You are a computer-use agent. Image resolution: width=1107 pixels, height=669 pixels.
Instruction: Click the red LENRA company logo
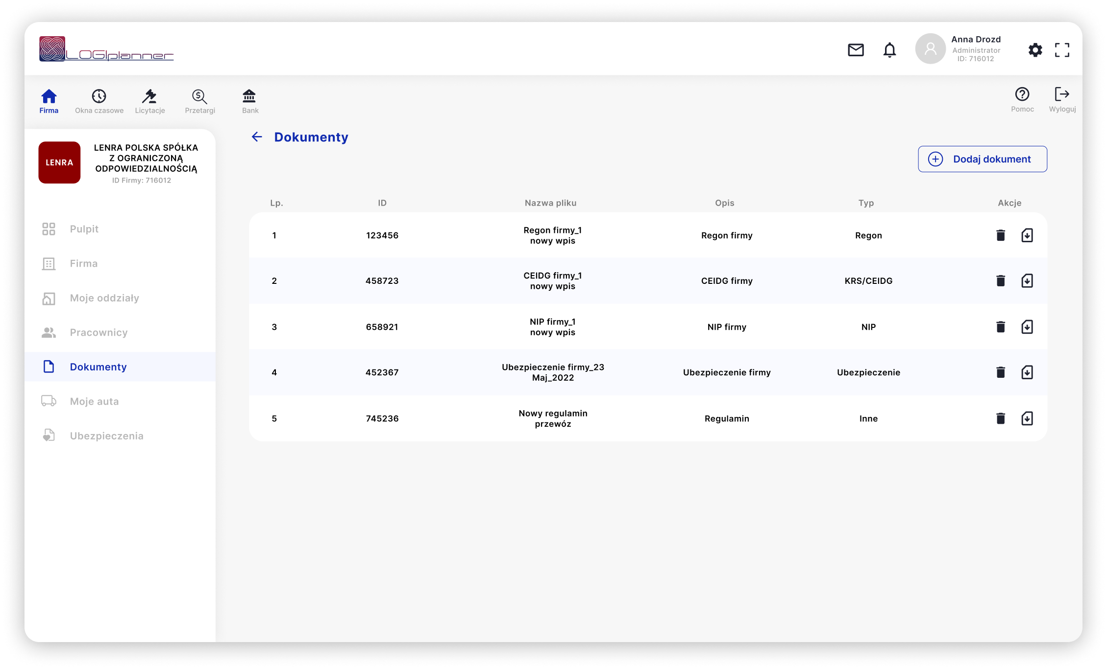[59, 162]
